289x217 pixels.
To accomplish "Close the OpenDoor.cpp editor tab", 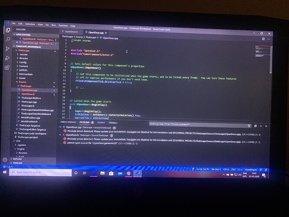I will [106, 33].
